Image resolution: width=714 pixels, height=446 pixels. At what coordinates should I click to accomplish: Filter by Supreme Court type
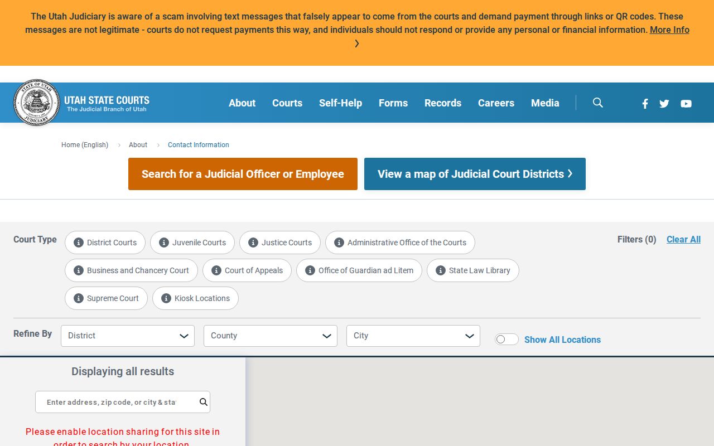click(106, 298)
